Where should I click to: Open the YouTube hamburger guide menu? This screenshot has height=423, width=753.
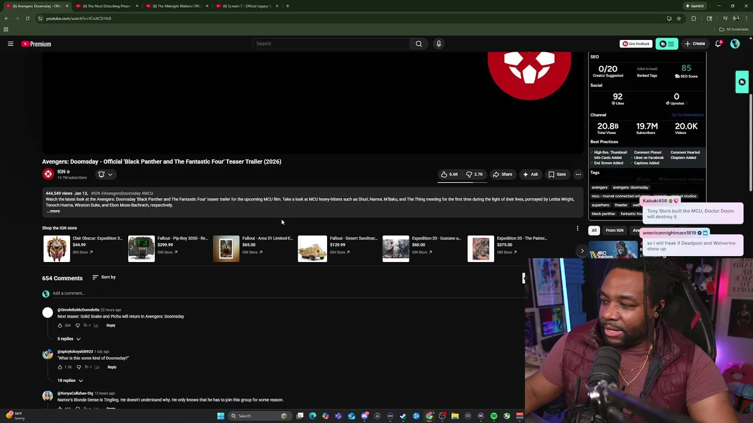coord(10,43)
